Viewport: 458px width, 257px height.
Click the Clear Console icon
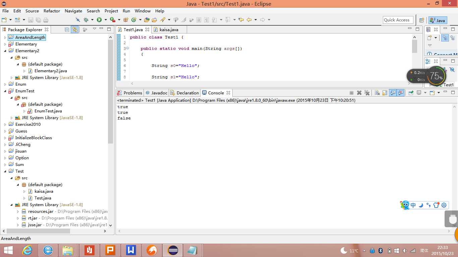tap(377, 93)
